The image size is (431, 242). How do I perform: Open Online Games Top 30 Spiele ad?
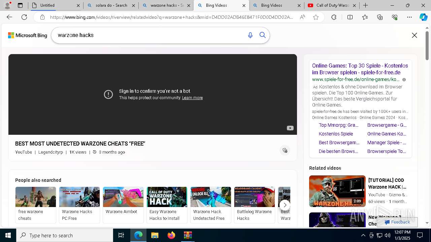(360, 69)
